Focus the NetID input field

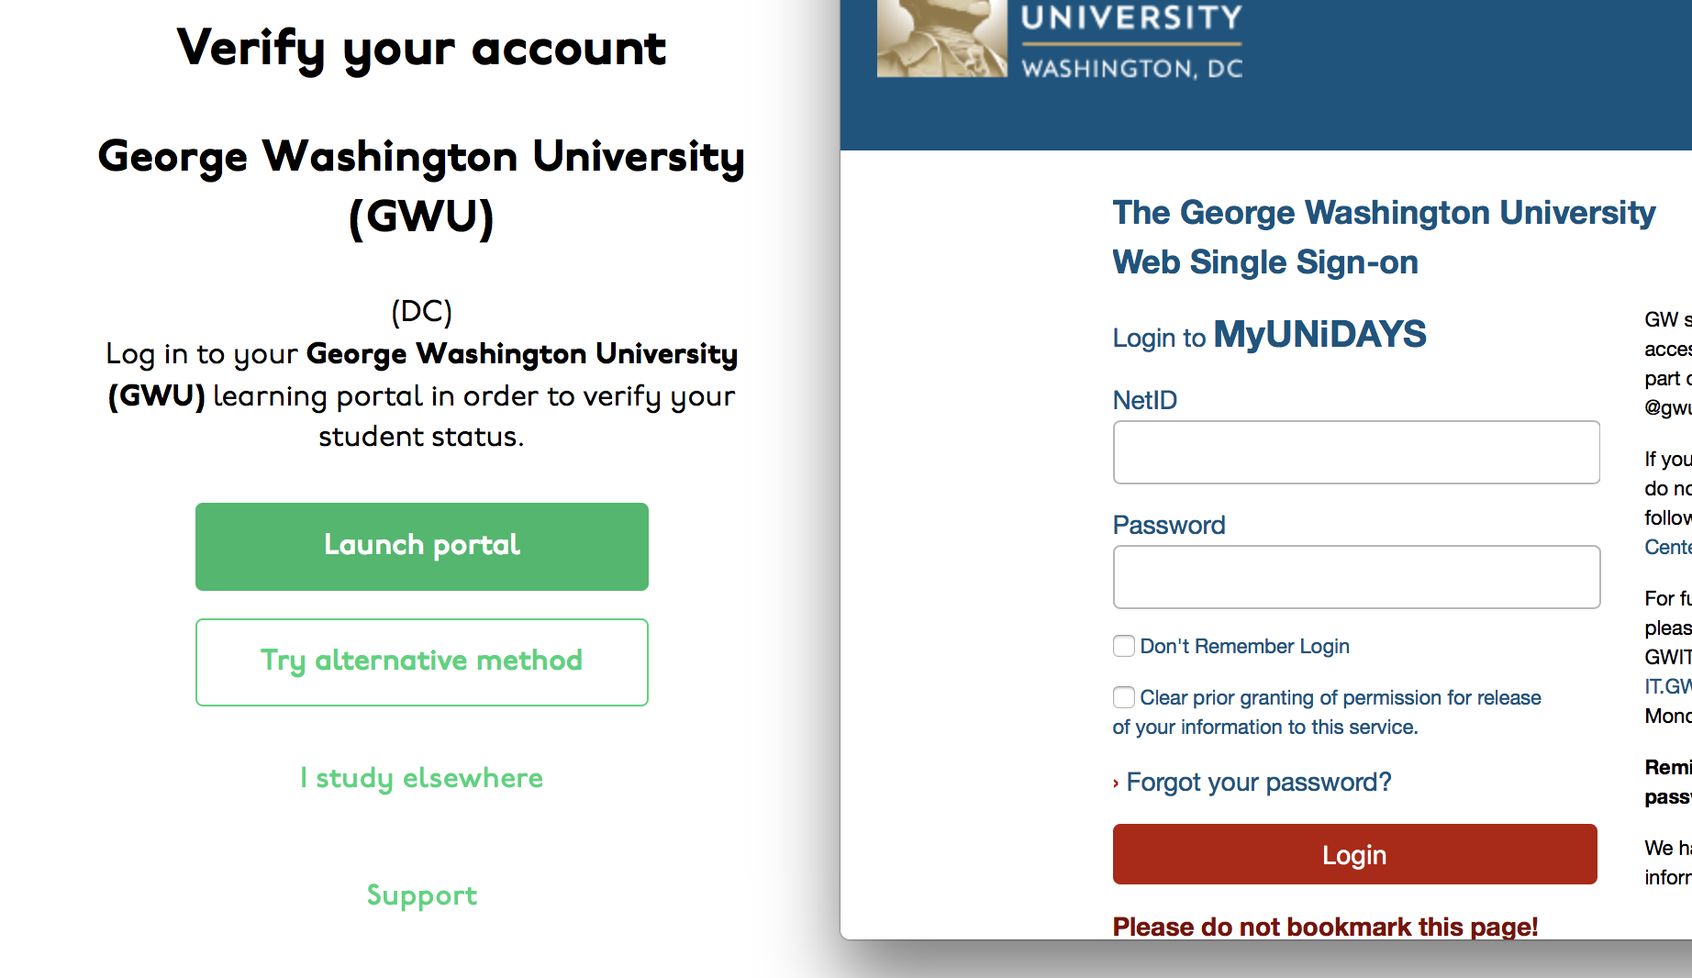coord(1356,452)
